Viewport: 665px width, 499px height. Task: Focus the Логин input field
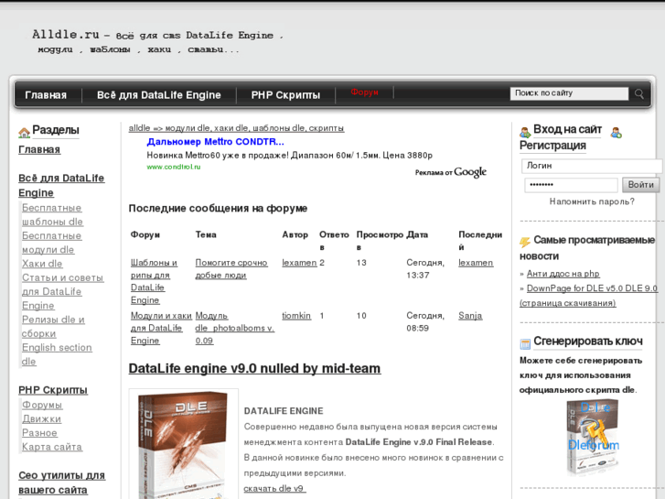coord(591,166)
